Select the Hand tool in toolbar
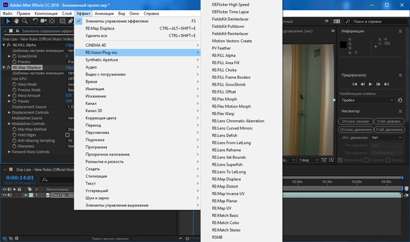The width and height of the screenshot is (410, 242). [x=17, y=21]
